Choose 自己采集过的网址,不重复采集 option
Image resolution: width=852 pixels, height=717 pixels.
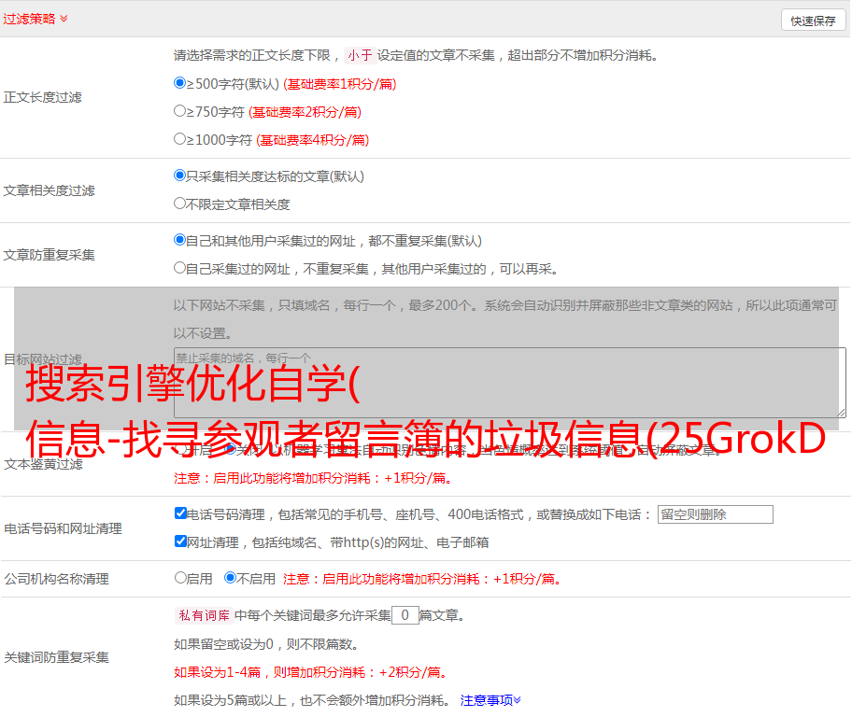[x=180, y=268]
